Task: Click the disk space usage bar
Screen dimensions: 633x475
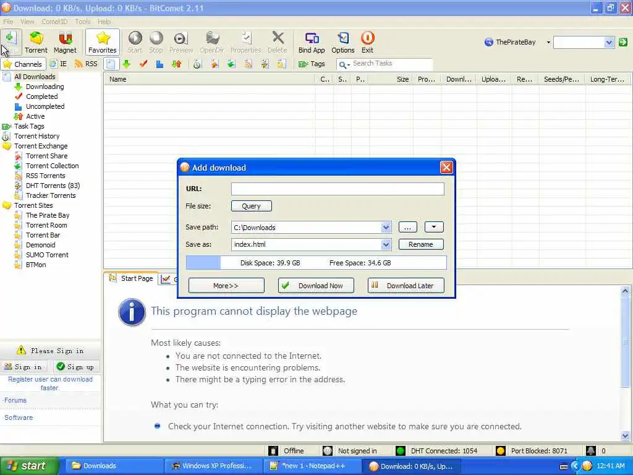Action: click(316, 263)
